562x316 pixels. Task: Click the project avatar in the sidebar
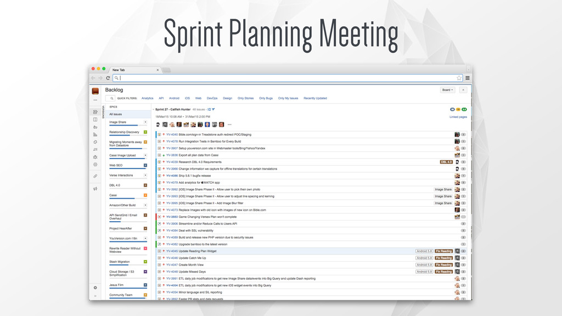pyautogui.click(x=95, y=91)
